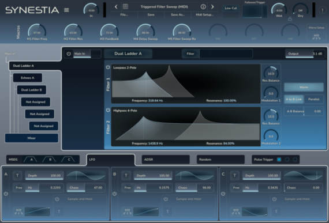Open Dual Ladder A module selector
329x223 pixels.
point(128,54)
